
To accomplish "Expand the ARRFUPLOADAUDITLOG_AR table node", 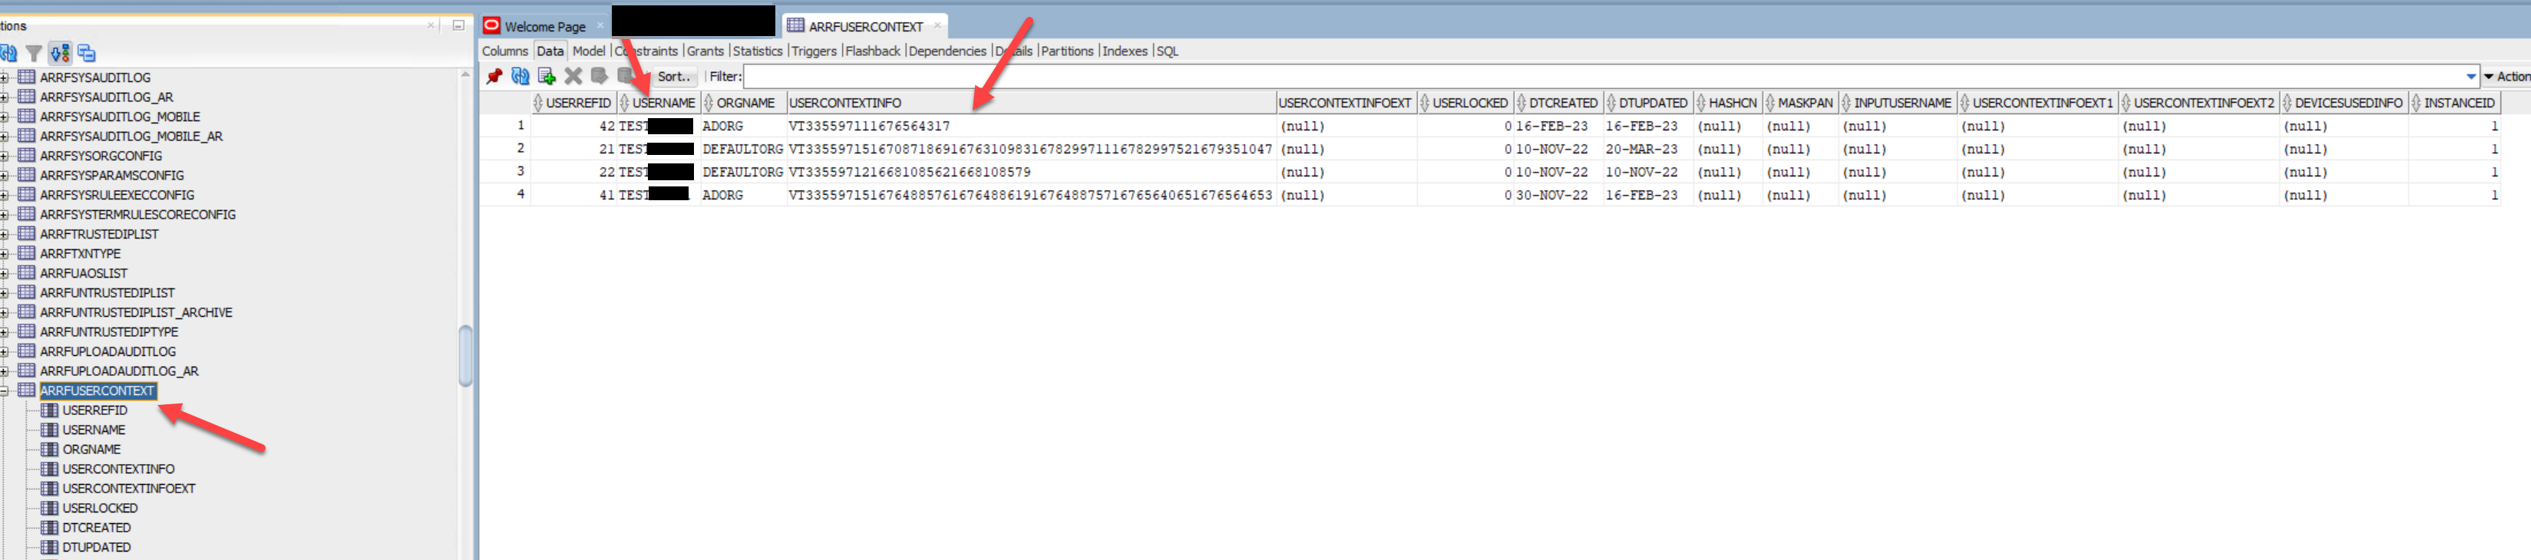I will (5, 371).
